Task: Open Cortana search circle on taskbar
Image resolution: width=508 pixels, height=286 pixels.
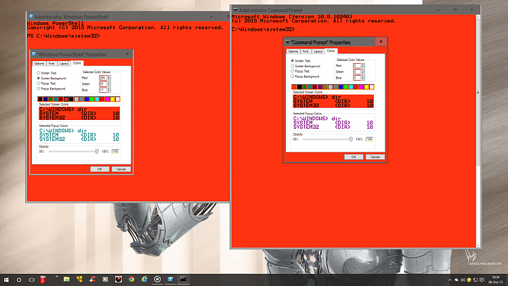Action: pyautogui.click(x=19, y=279)
